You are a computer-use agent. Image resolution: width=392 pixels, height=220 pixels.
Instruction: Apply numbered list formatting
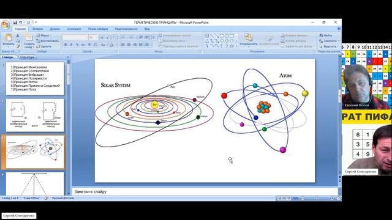tap(132, 37)
